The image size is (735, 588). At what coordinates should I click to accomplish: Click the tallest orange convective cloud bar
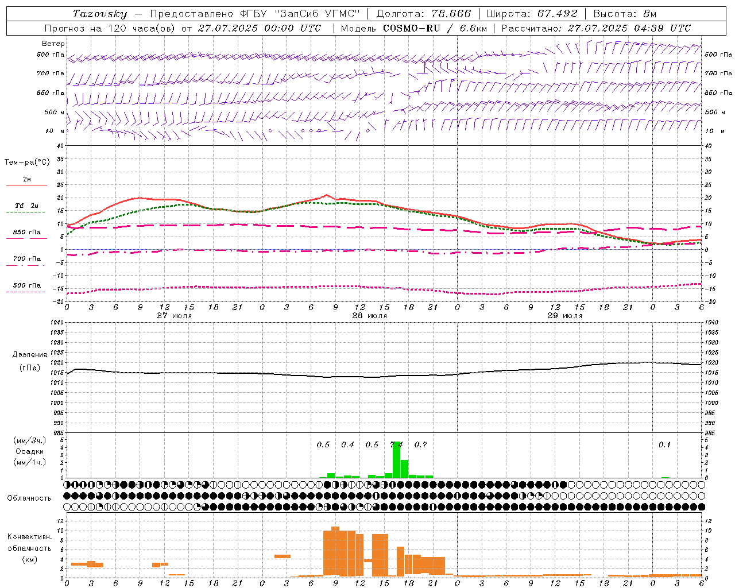[335, 551]
